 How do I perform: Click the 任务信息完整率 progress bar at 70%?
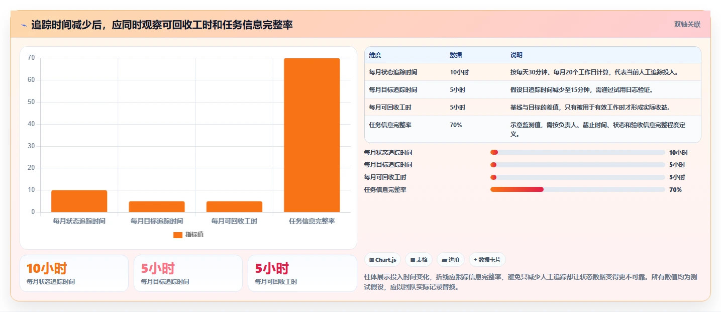pyautogui.click(x=578, y=189)
